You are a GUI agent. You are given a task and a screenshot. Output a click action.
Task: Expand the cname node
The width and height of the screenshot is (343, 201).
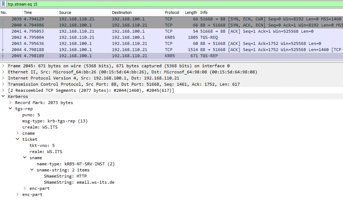[x=18, y=133]
